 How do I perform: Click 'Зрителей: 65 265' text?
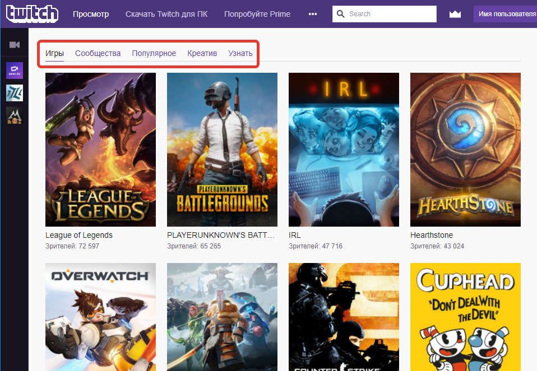coord(194,246)
